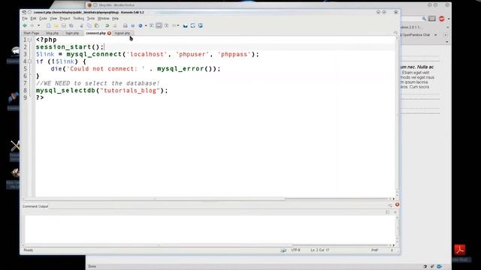
Task: Click the Firefox search magnifier icon
Action: (x=424, y=19)
